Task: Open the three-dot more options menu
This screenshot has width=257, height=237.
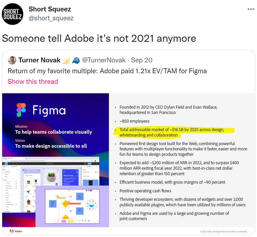Action: [x=250, y=9]
